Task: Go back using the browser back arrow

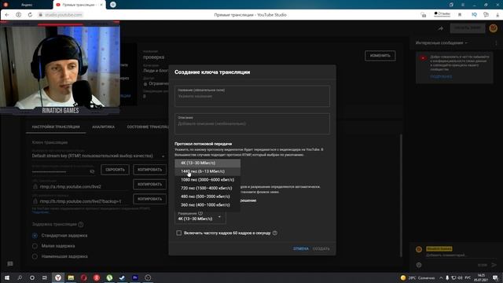Action: click(x=7, y=15)
